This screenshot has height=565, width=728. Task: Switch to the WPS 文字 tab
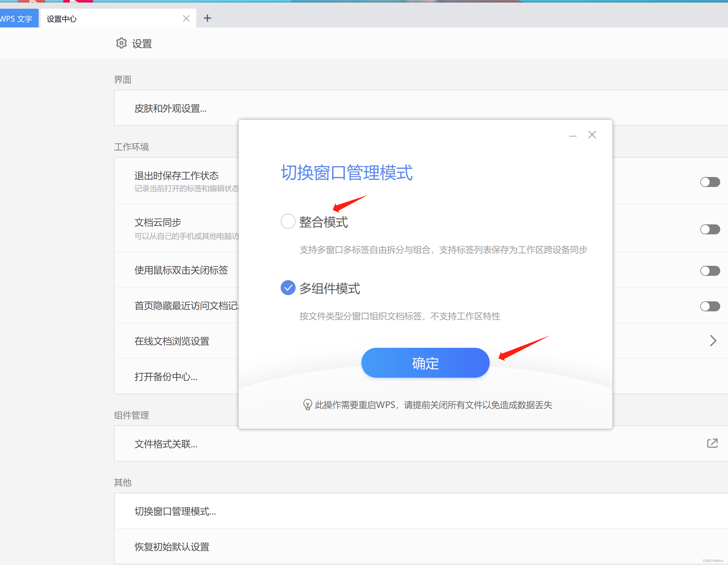(x=17, y=19)
